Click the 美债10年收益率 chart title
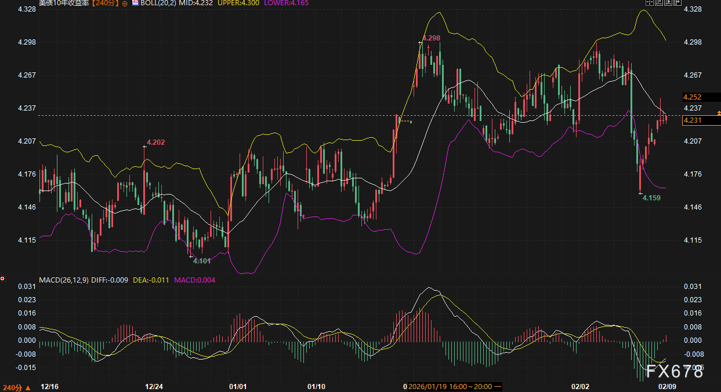721x392 pixels. point(64,3)
